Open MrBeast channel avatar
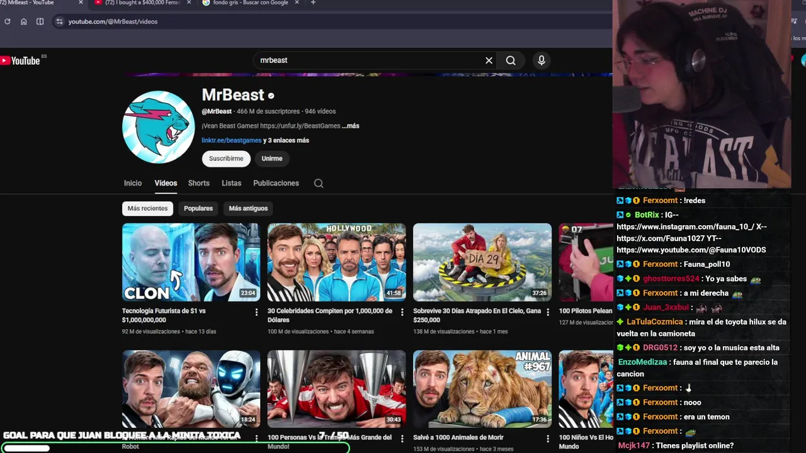This screenshot has height=453, width=806. click(158, 127)
